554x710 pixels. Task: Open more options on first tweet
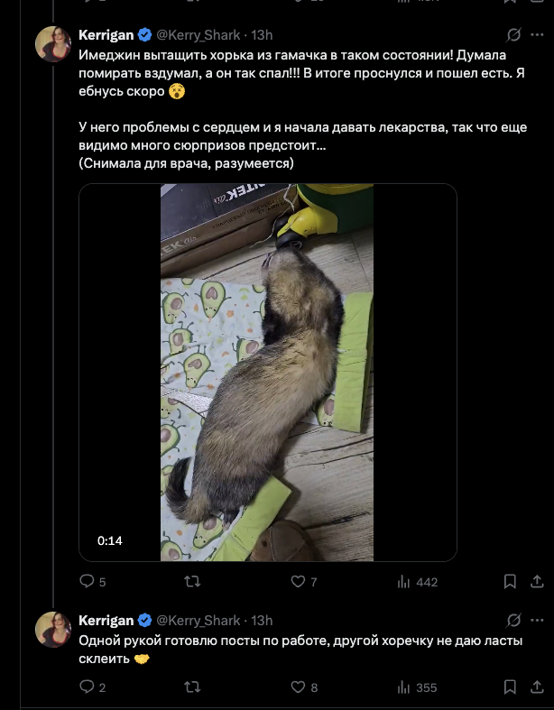coord(536,35)
